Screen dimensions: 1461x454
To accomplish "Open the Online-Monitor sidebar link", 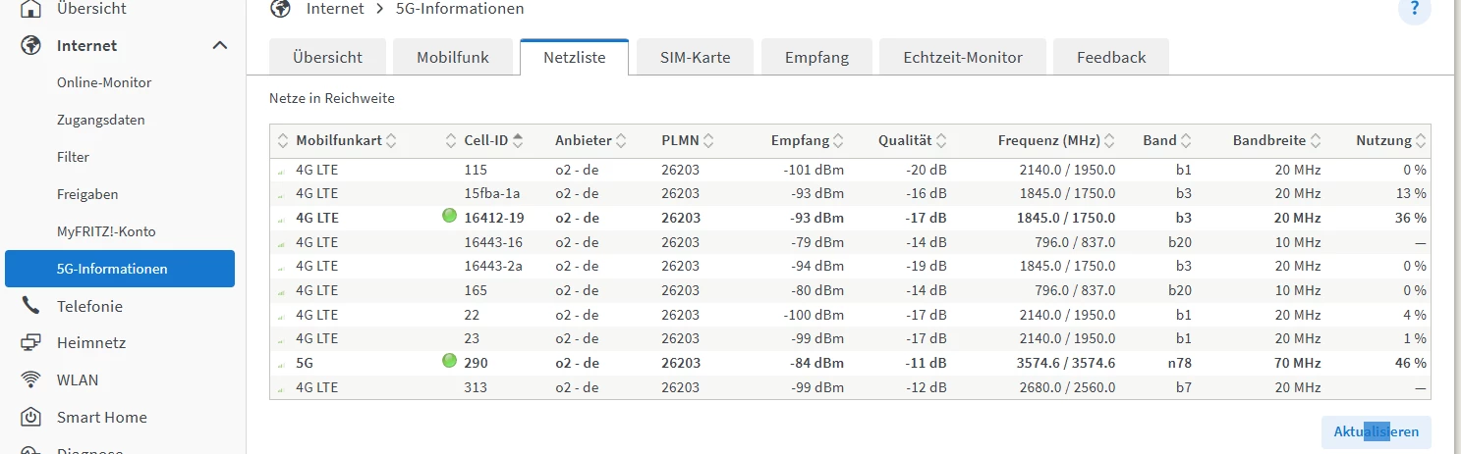I will (104, 83).
